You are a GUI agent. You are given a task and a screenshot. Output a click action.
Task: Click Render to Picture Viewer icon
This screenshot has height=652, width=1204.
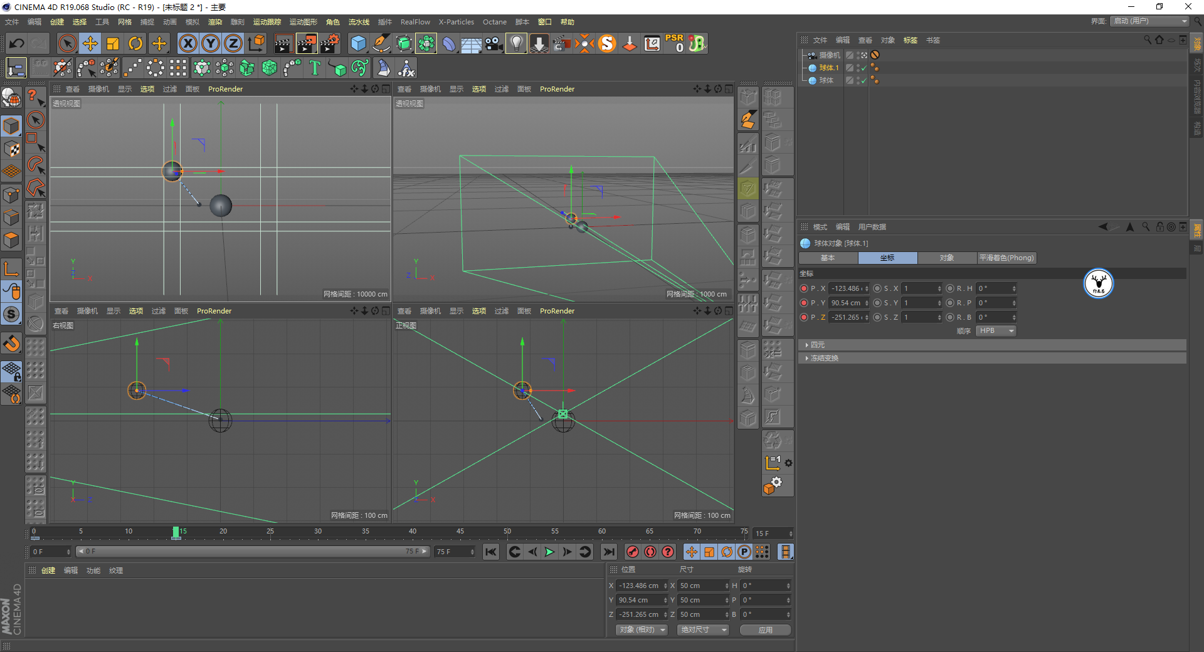pos(307,43)
